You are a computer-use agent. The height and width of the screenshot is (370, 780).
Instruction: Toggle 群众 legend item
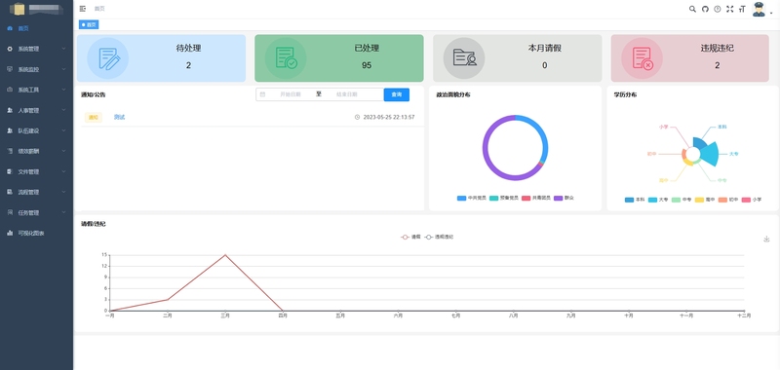pos(564,198)
